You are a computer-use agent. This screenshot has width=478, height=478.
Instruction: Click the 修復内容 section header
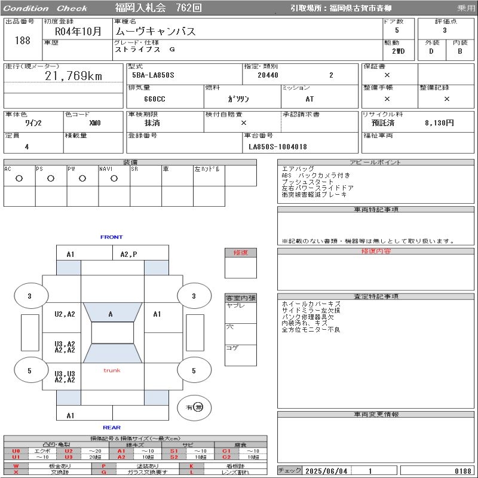pyautogui.click(x=376, y=251)
